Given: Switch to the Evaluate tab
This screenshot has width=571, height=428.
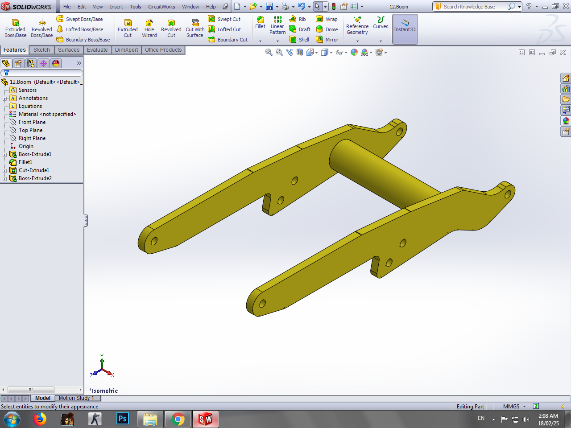Looking at the screenshot, I should [x=97, y=50].
